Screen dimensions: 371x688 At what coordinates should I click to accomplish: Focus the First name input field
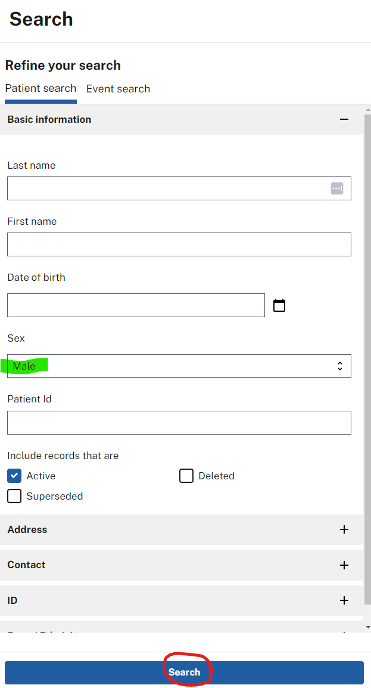[179, 244]
